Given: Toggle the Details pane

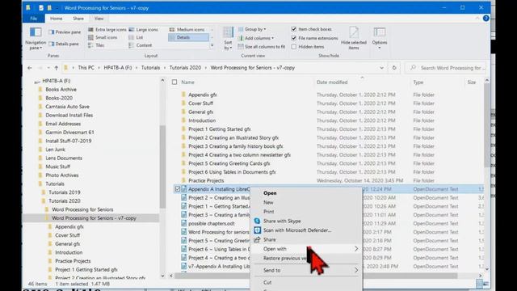Looking at the screenshot, I should [x=64, y=44].
